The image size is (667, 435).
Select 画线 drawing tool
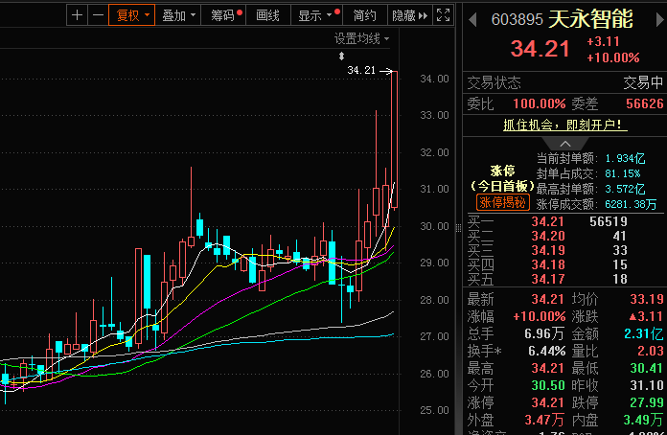[x=268, y=15]
